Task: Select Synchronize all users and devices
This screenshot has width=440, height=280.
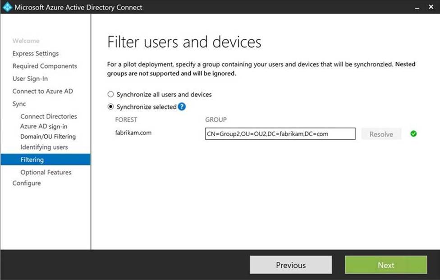Action: tap(110, 95)
